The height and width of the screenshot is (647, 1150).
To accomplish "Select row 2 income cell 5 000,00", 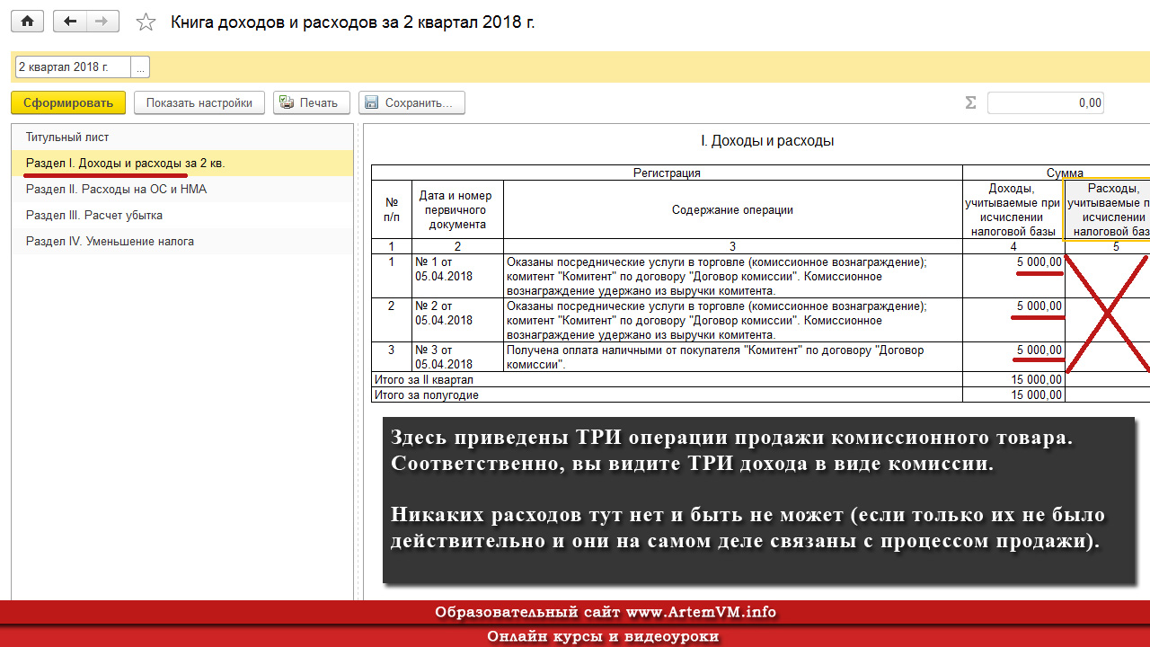I will coord(1013,320).
